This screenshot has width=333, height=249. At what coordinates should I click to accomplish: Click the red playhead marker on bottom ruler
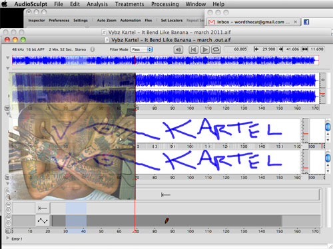click(135, 232)
